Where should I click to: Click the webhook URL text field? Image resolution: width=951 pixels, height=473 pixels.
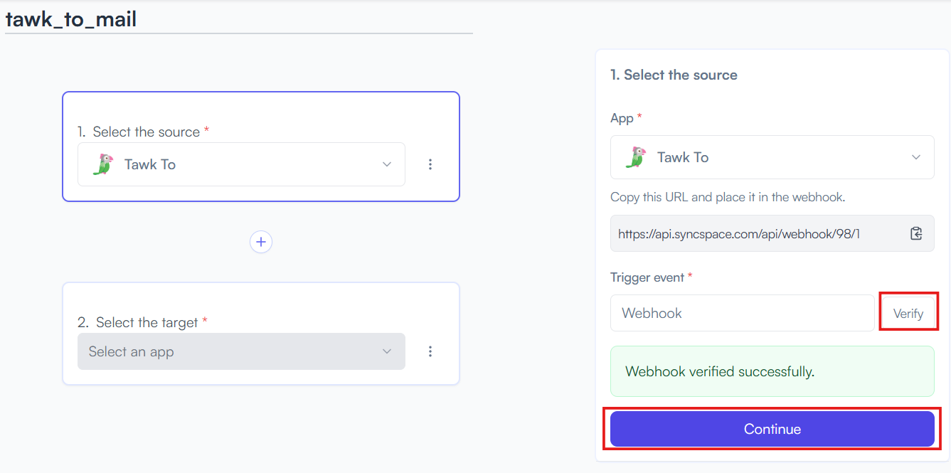coord(772,233)
